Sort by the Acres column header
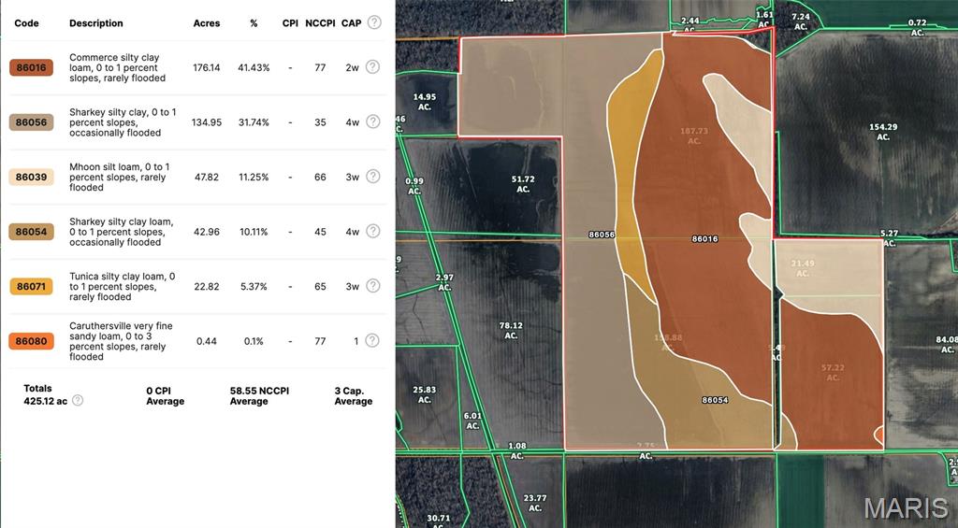Screen dimensions: 958x528 (x=206, y=22)
